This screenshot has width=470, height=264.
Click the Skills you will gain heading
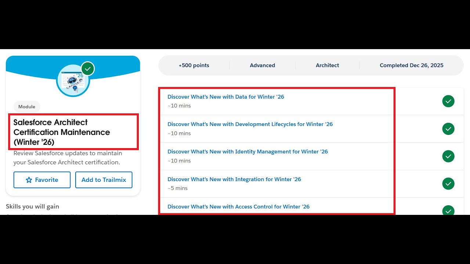tap(32, 206)
